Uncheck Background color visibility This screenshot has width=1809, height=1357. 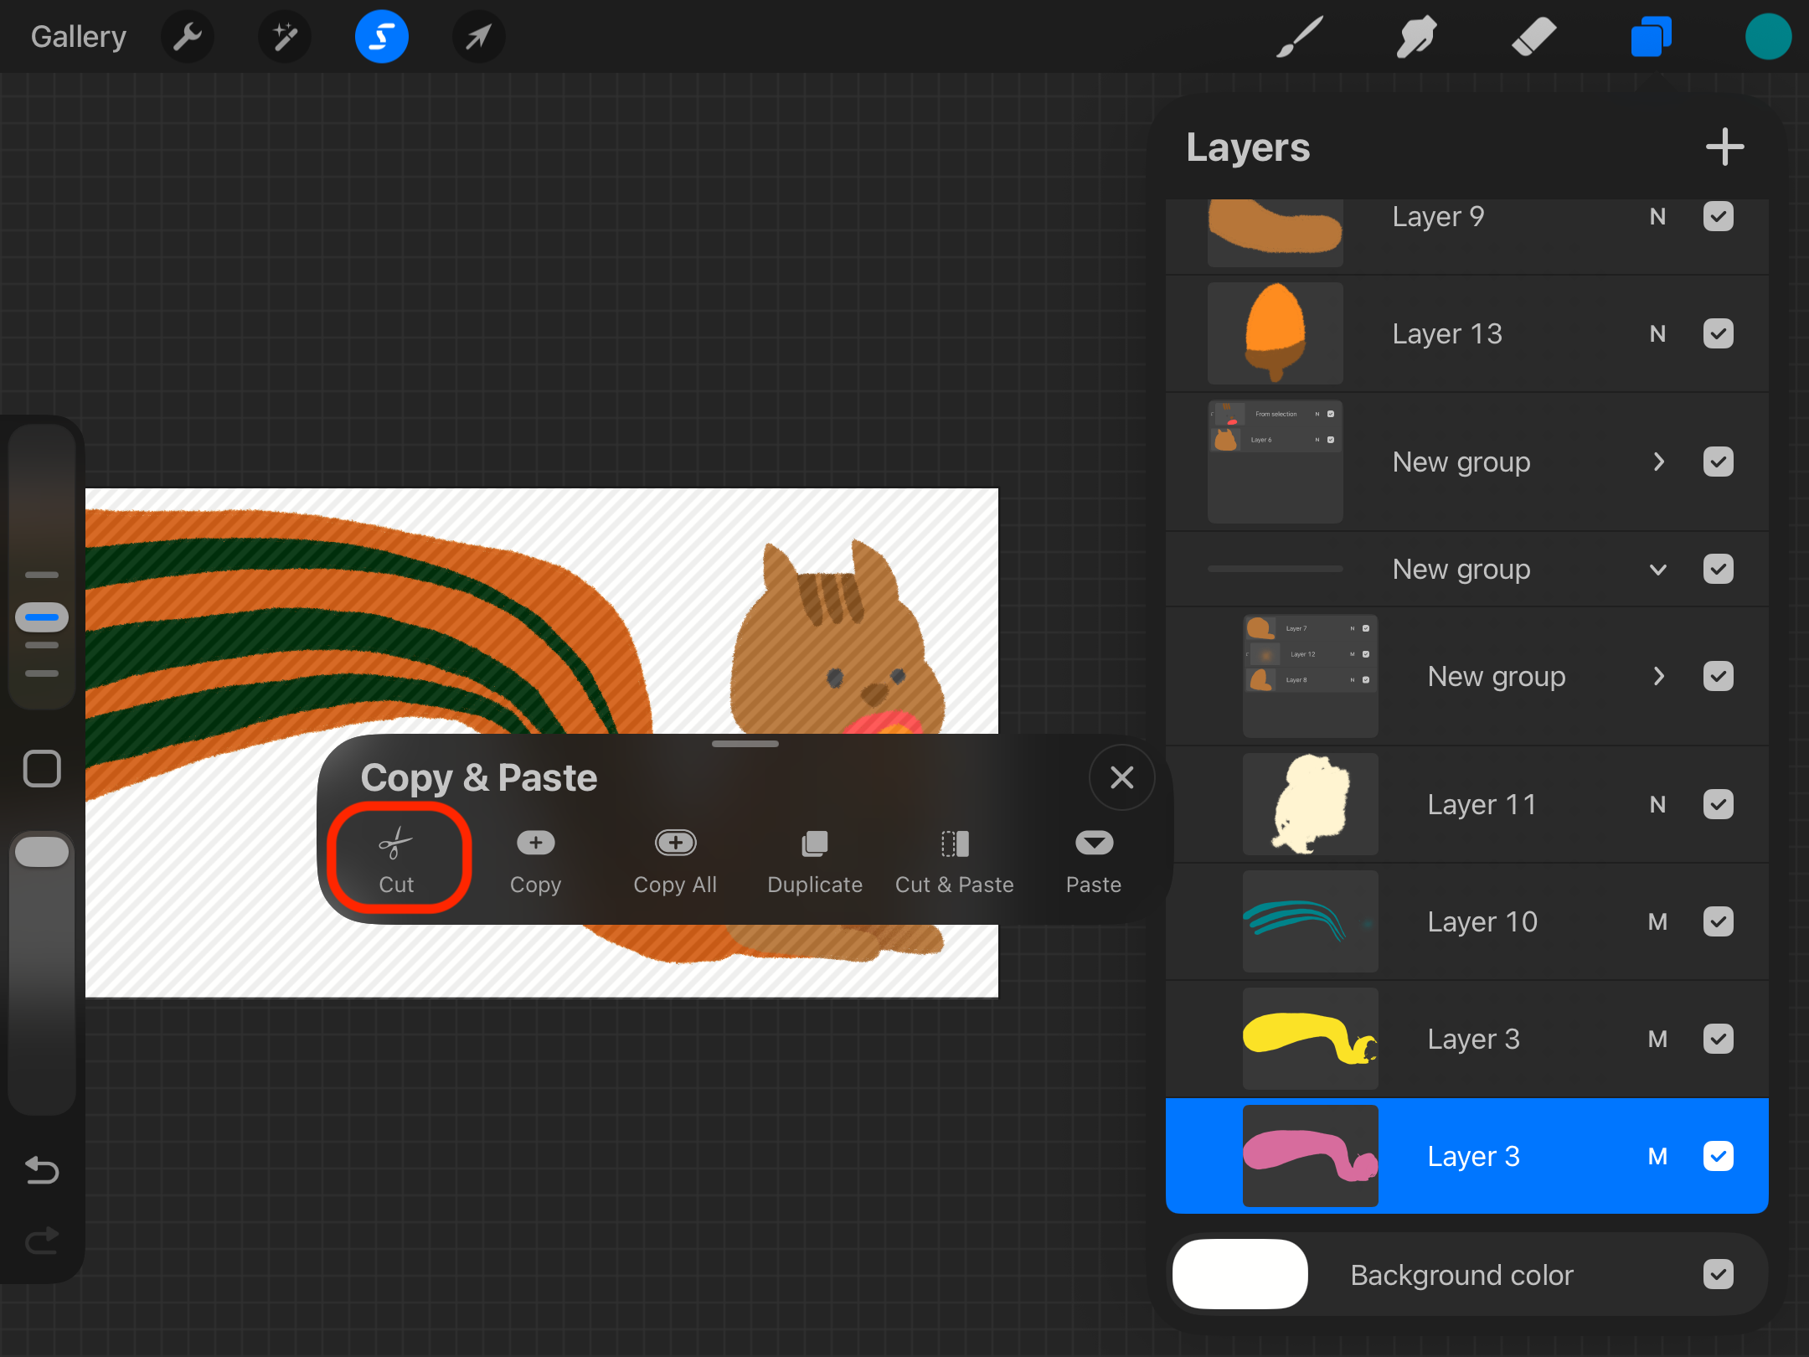[1718, 1275]
